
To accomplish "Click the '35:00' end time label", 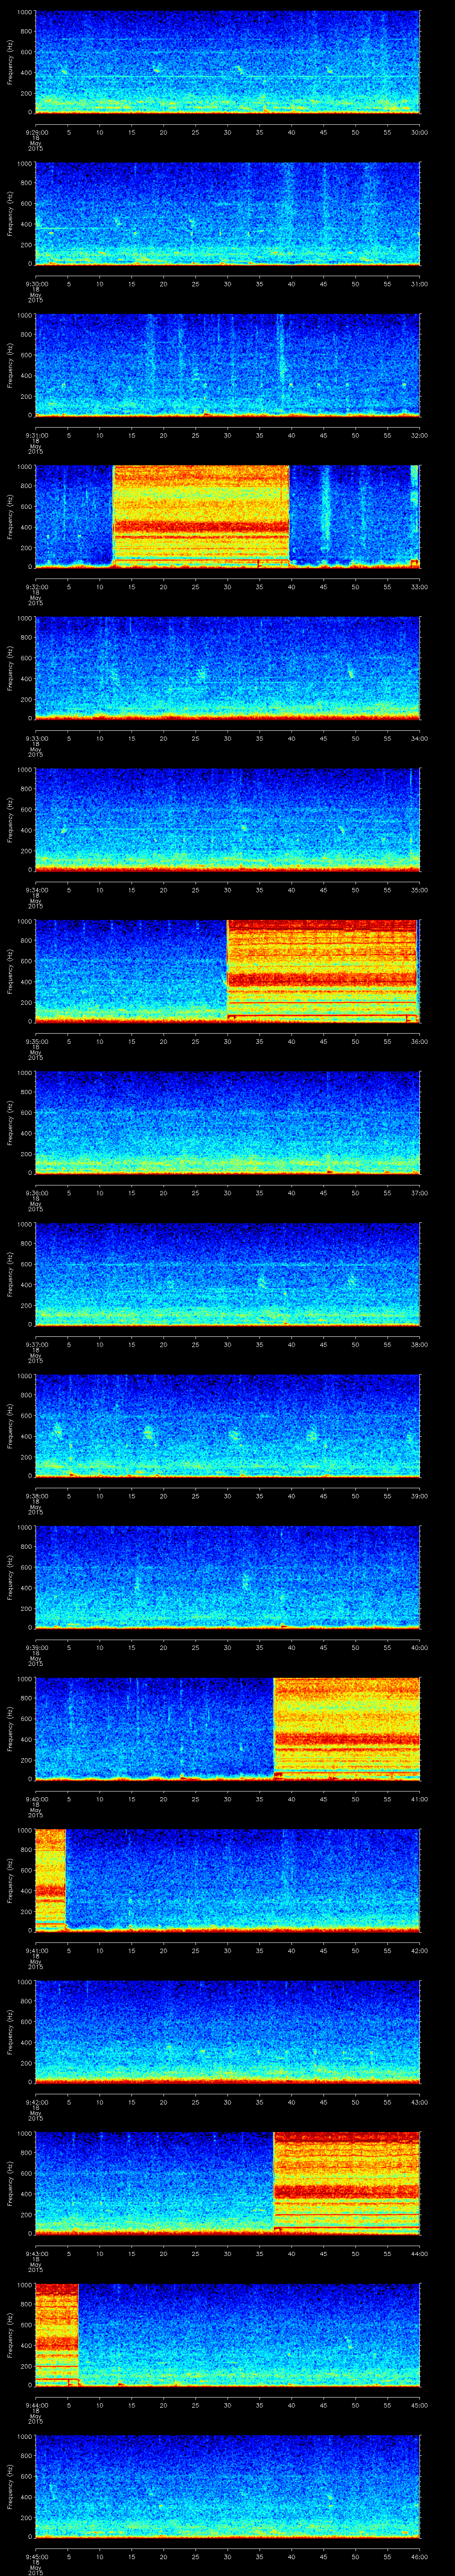I will pos(420,890).
